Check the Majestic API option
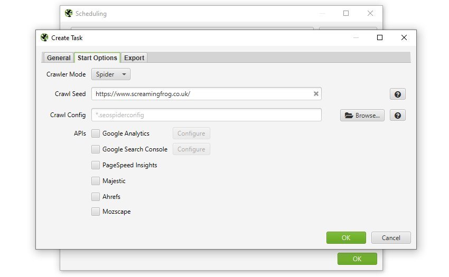Viewport: 449px width, 277px height. (96, 181)
